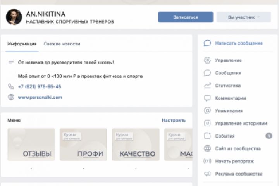The image size is (279, 186).
Task: Open Упоминания in the sidebar
Action: coord(229,111)
